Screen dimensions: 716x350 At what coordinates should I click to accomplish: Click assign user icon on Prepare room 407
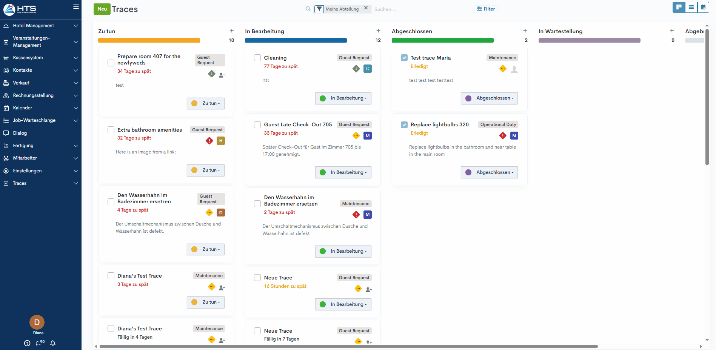pyautogui.click(x=222, y=75)
